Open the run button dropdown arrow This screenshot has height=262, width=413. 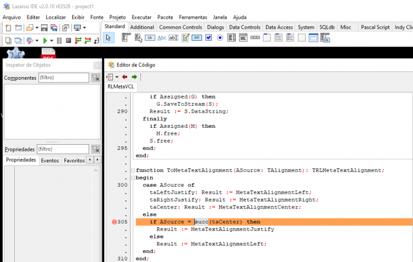pos(52,41)
